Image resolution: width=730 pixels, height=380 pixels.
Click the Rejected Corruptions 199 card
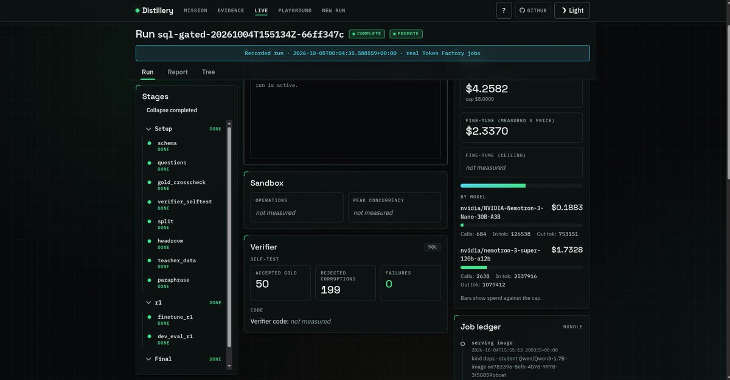coord(346,283)
